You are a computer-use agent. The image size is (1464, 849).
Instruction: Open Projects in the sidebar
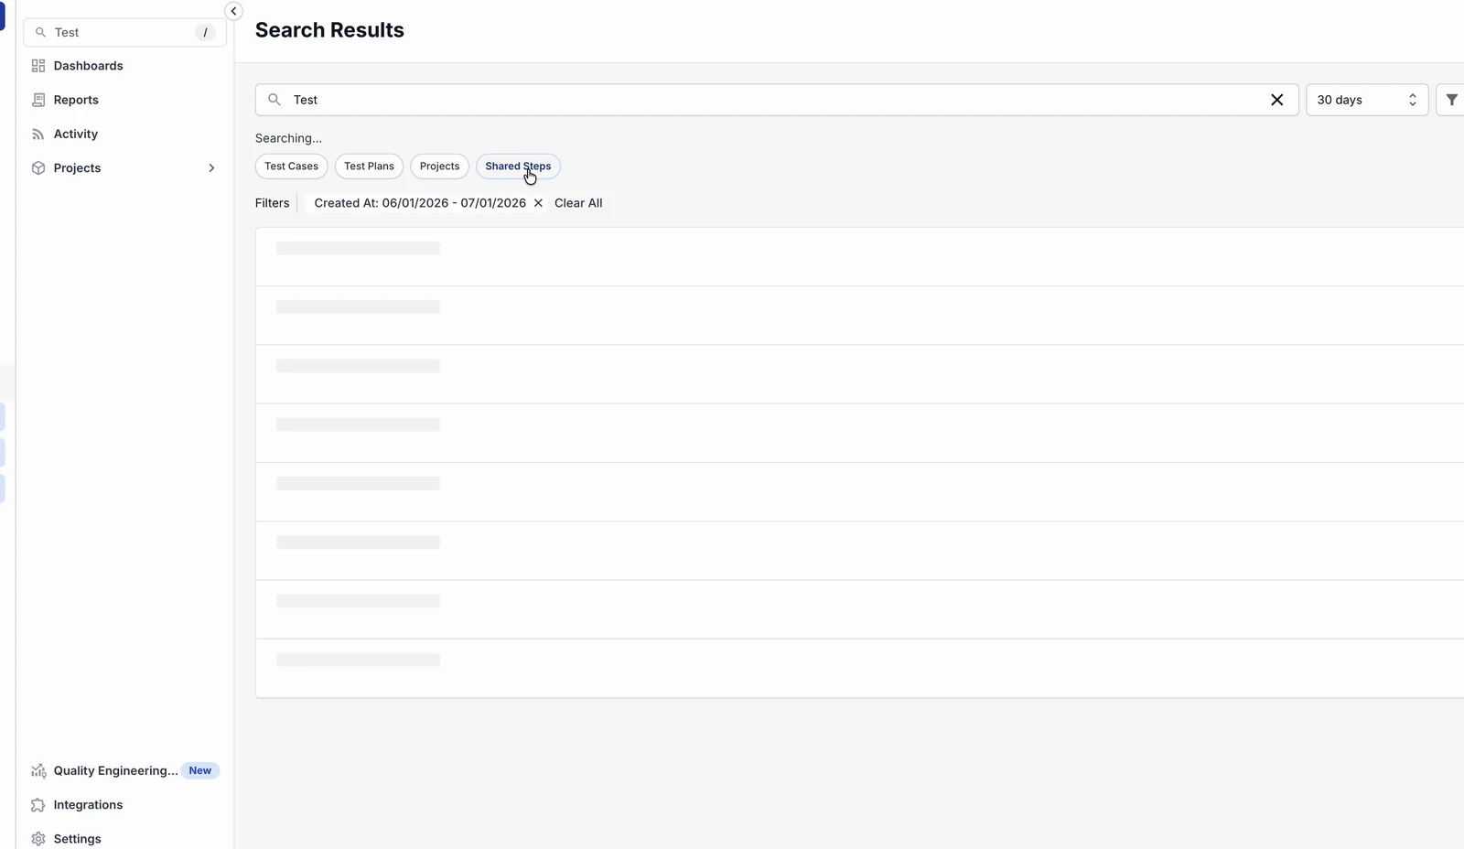click(x=77, y=167)
